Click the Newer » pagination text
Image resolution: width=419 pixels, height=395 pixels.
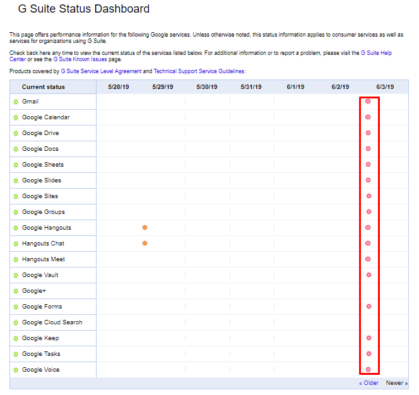(x=397, y=383)
